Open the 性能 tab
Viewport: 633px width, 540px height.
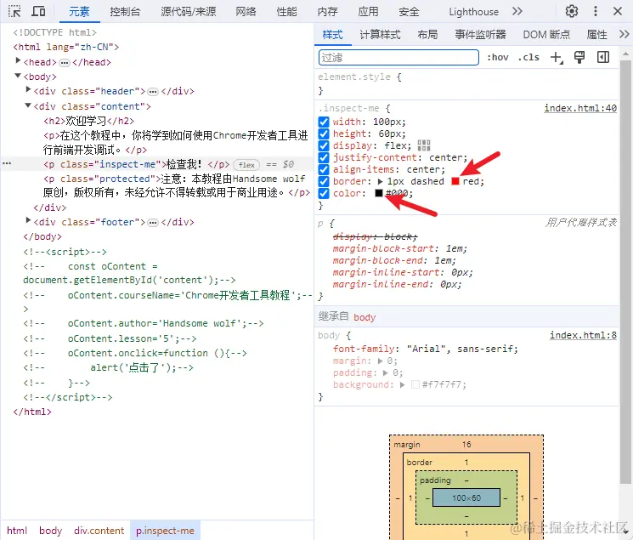pyautogui.click(x=286, y=12)
